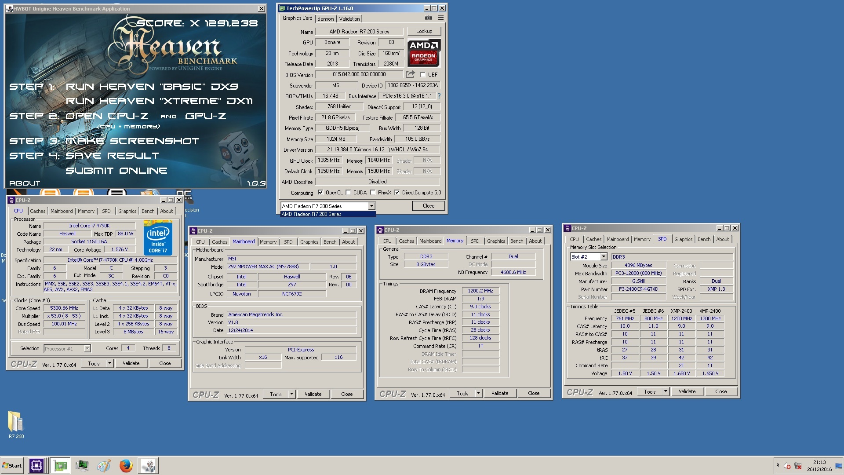
Task: Open the Processor #1 selection dropdown
Action: coord(87,349)
